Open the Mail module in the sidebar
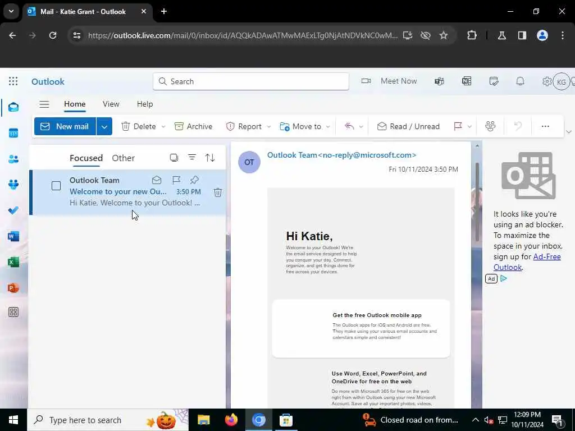 click(13, 107)
